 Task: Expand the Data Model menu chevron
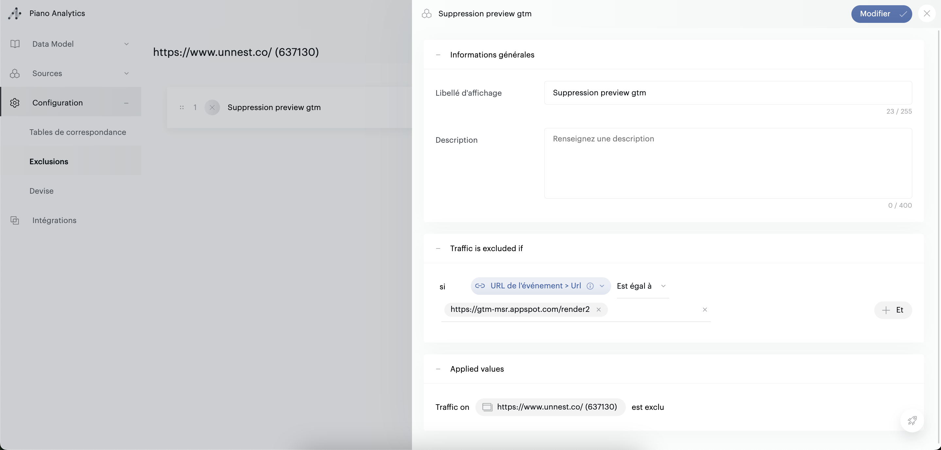tap(127, 44)
